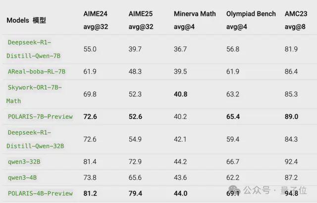Viewport: 317px width, 203px height.
Task: Open the qwen3-4B model link
Action: 22,178
